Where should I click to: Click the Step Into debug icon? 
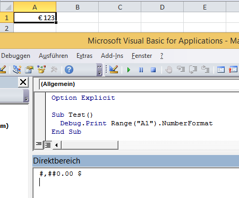pos(181,69)
